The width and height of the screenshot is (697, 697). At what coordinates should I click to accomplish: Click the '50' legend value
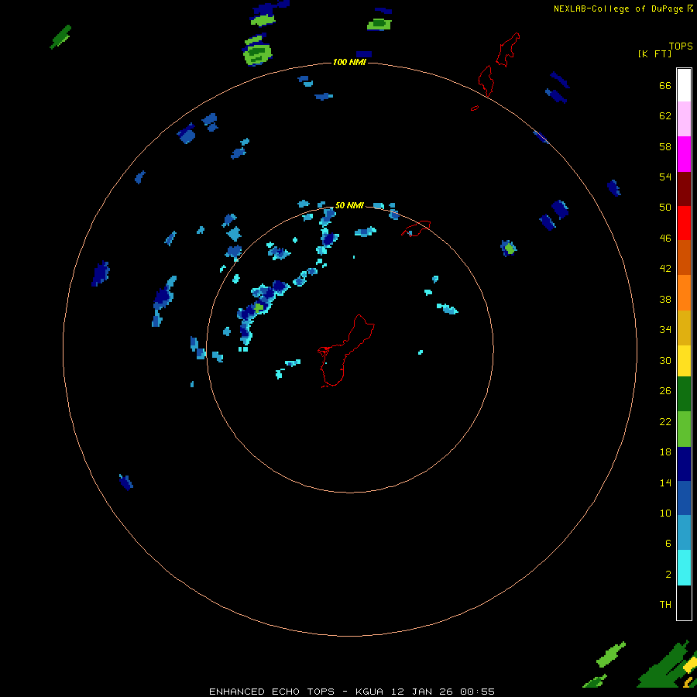tap(665, 208)
